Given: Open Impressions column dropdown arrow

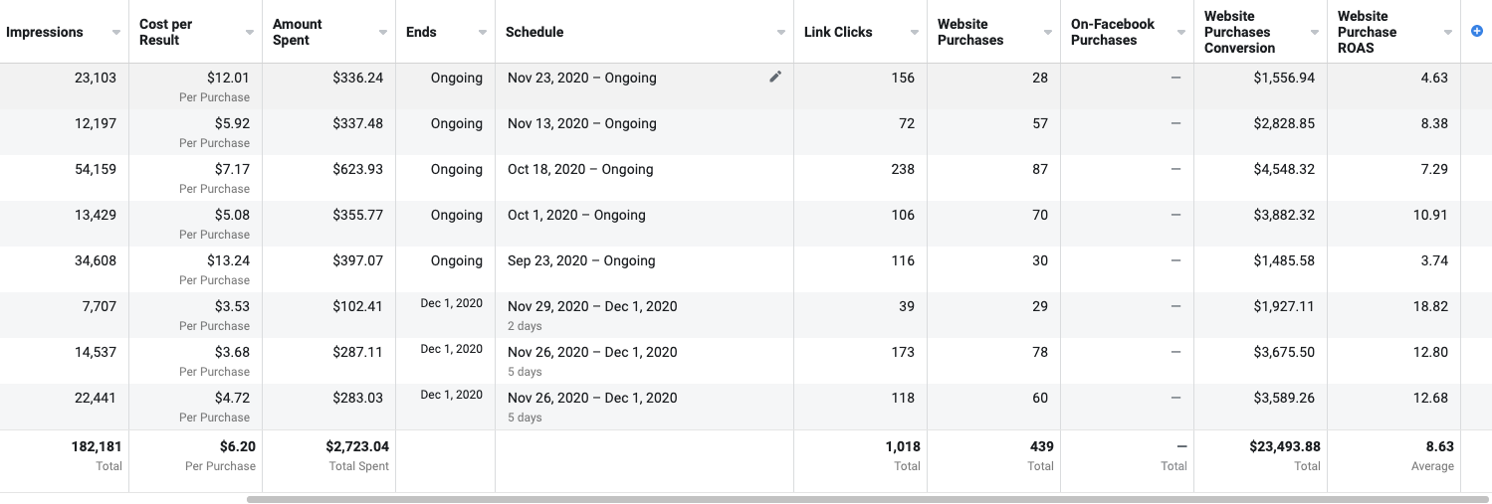Looking at the screenshot, I should pyautogui.click(x=116, y=33).
